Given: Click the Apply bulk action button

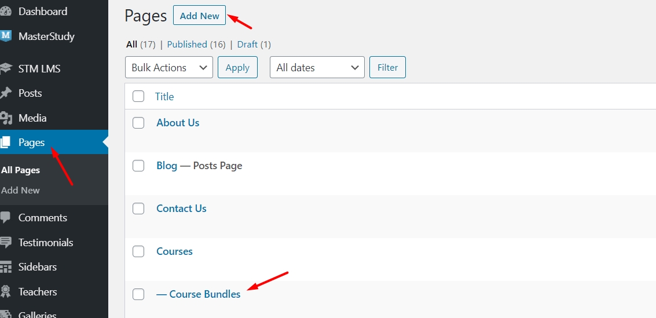Looking at the screenshot, I should (x=237, y=68).
